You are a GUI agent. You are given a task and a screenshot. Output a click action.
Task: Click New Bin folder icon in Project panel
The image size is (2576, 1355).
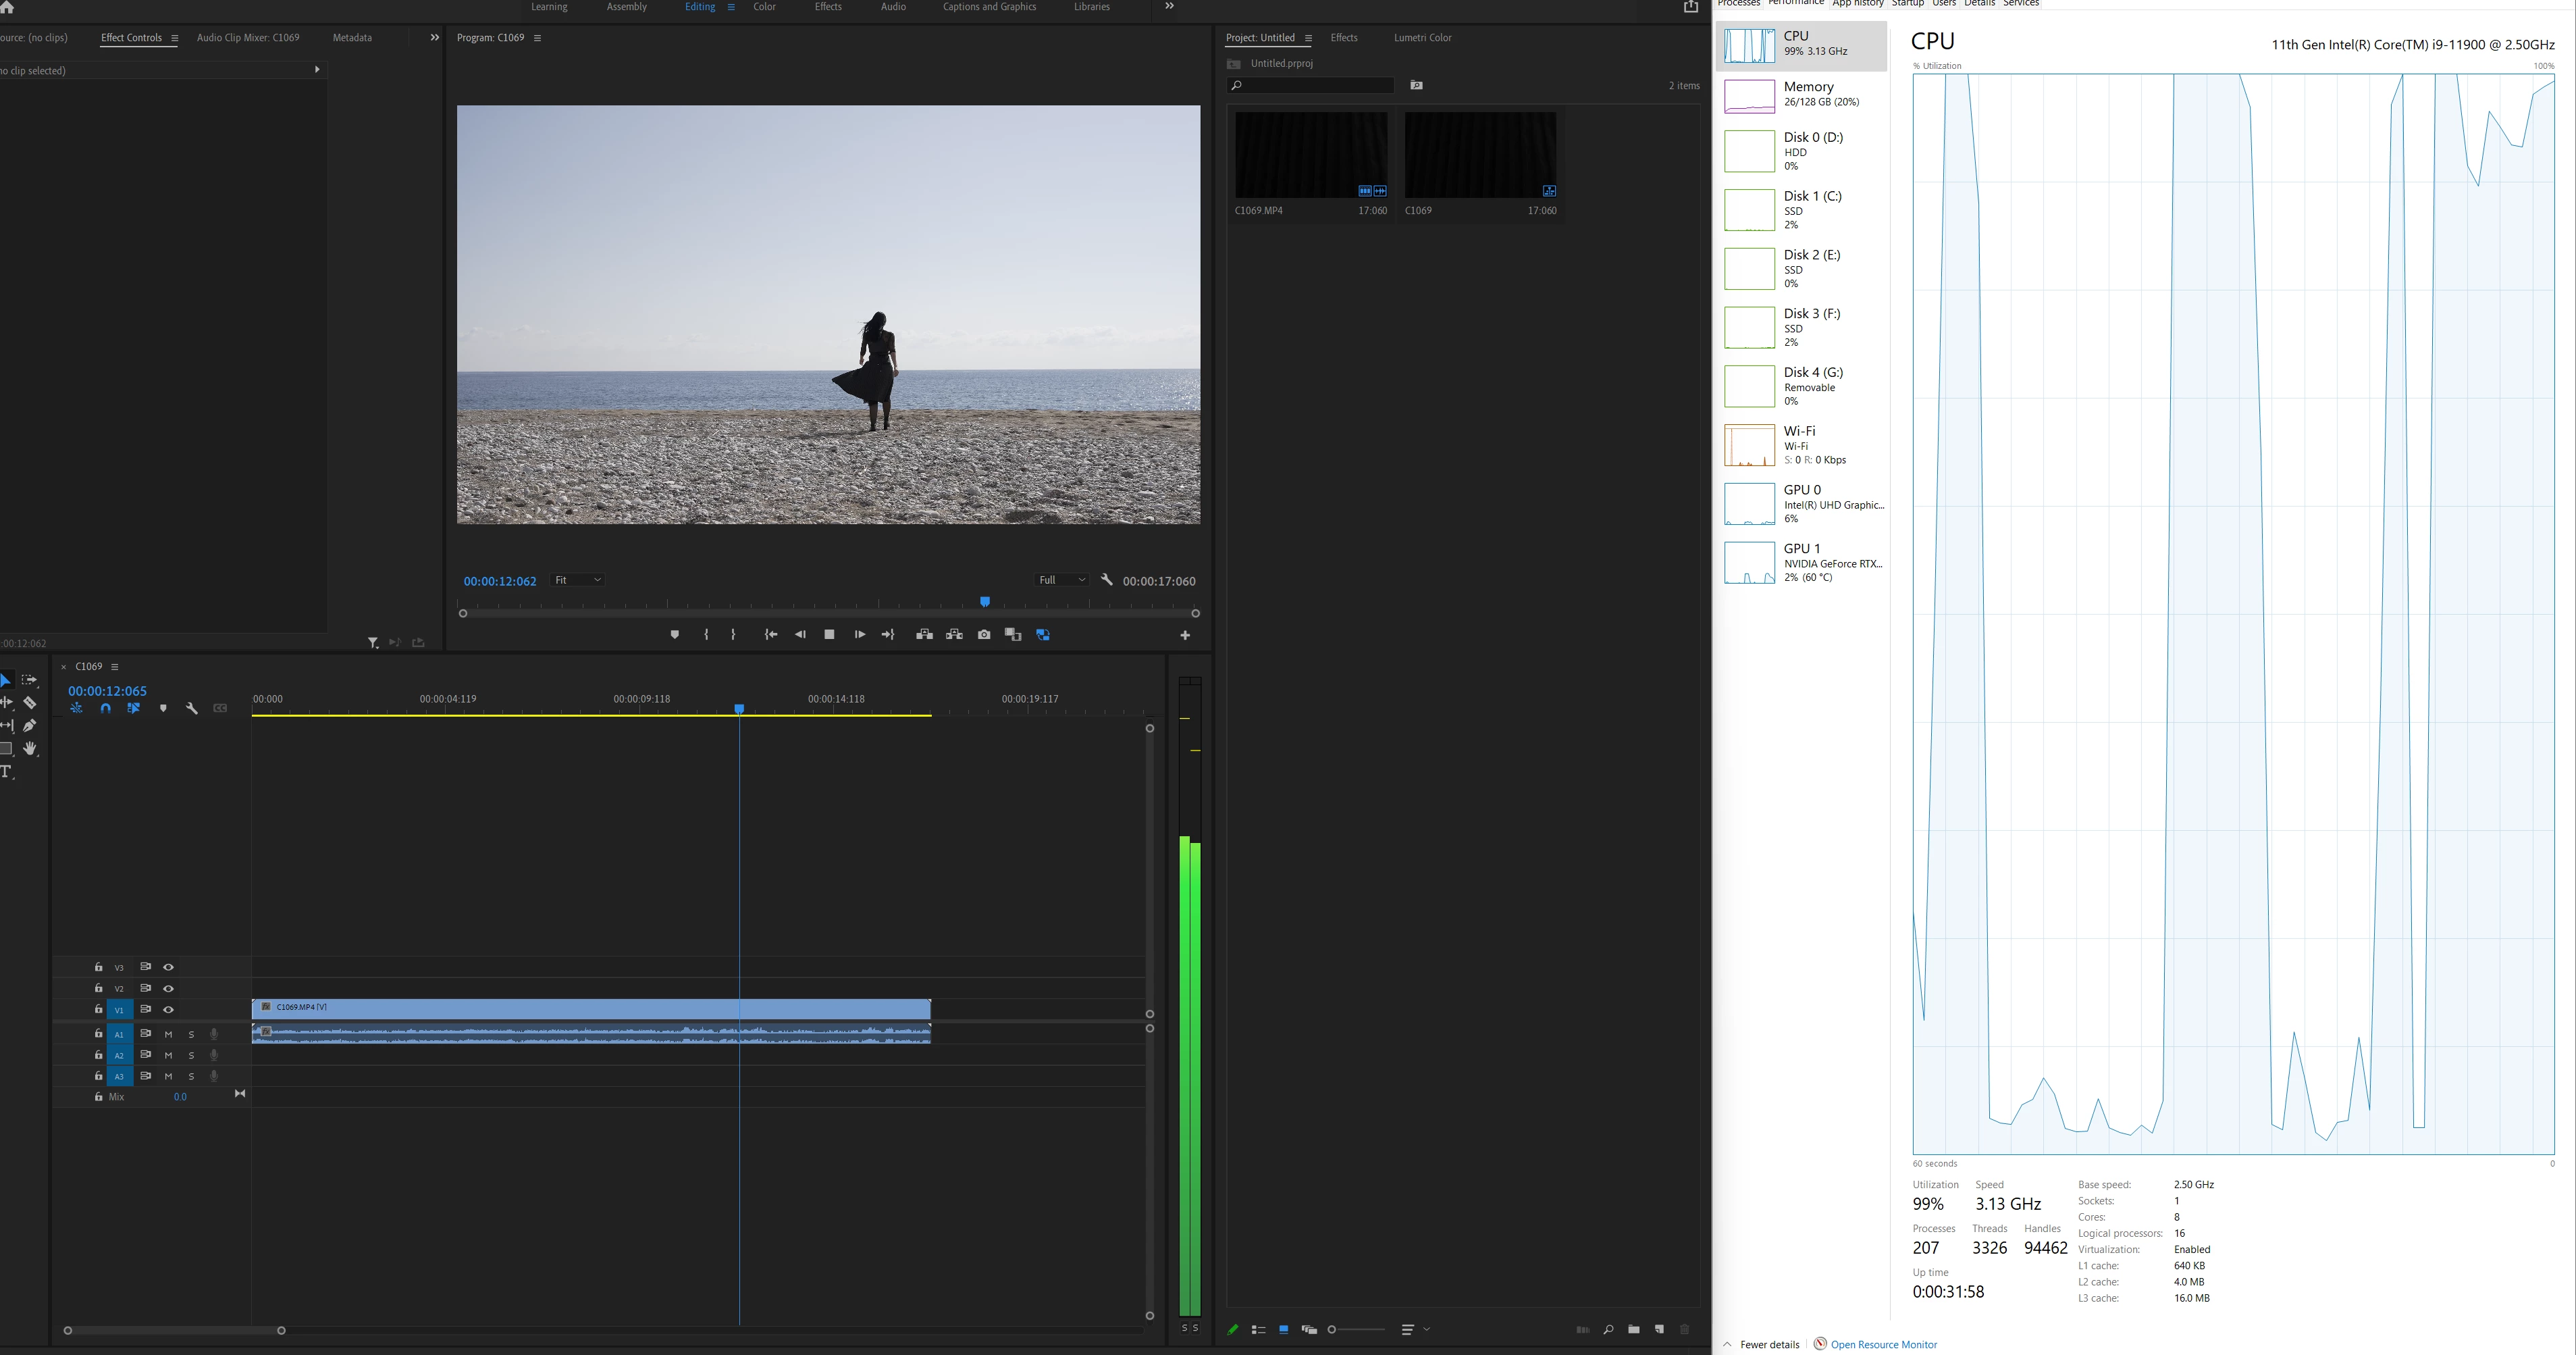point(1633,1329)
